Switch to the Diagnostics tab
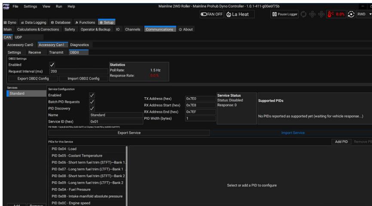372x206 pixels. click(79, 44)
